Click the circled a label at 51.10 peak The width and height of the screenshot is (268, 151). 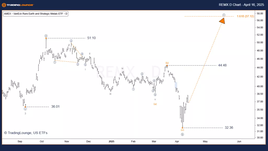click(46, 36)
